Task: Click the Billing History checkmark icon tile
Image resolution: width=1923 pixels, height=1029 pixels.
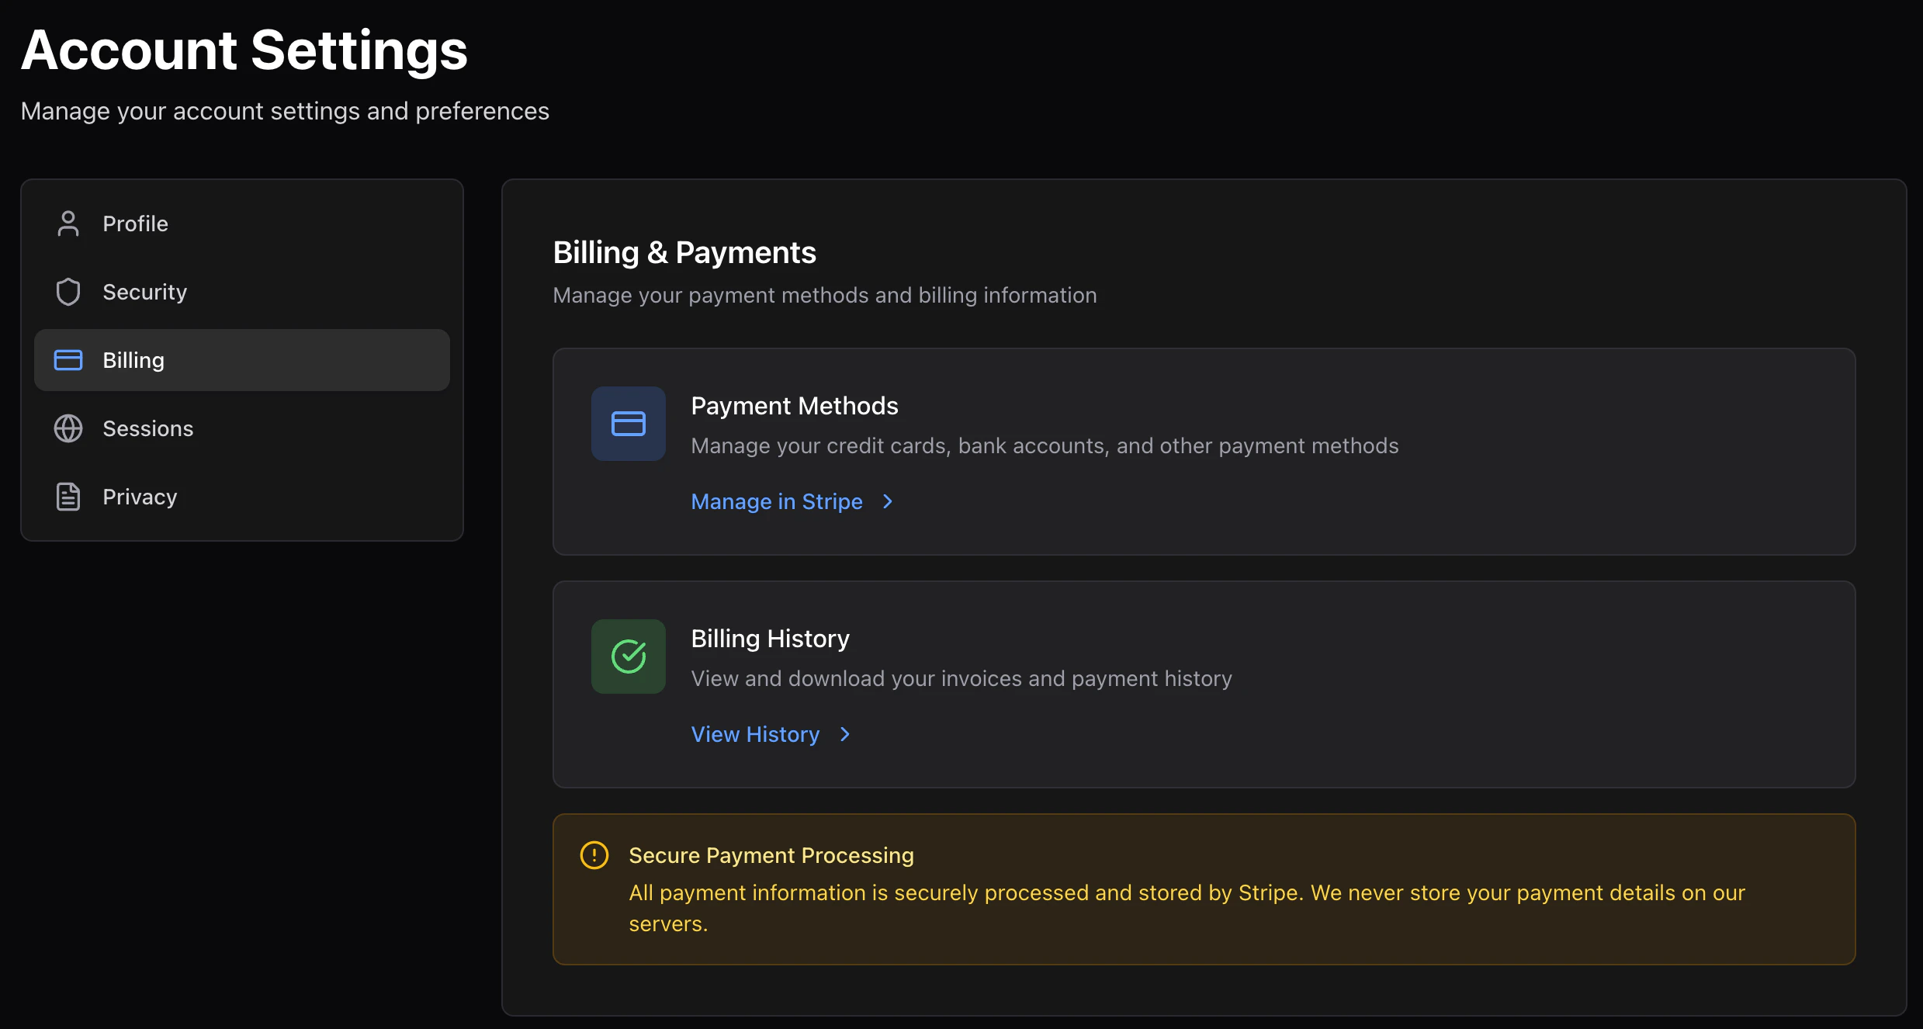Action: click(x=629, y=657)
